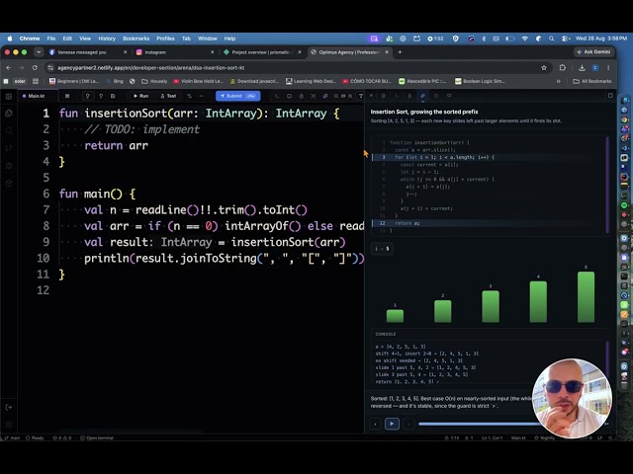Image resolution: width=633 pixels, height=474 pixels.
Task: Open Chrome extensions puzzle icon
Action: click(x=563, y=68)
